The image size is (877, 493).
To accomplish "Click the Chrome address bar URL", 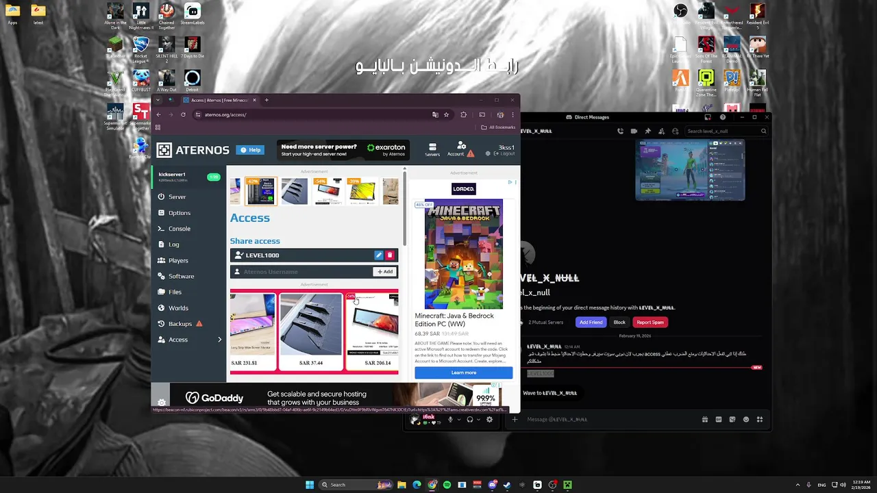I will point(225,114).
